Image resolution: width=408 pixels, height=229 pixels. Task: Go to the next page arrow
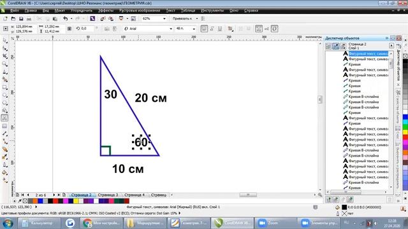54,195
